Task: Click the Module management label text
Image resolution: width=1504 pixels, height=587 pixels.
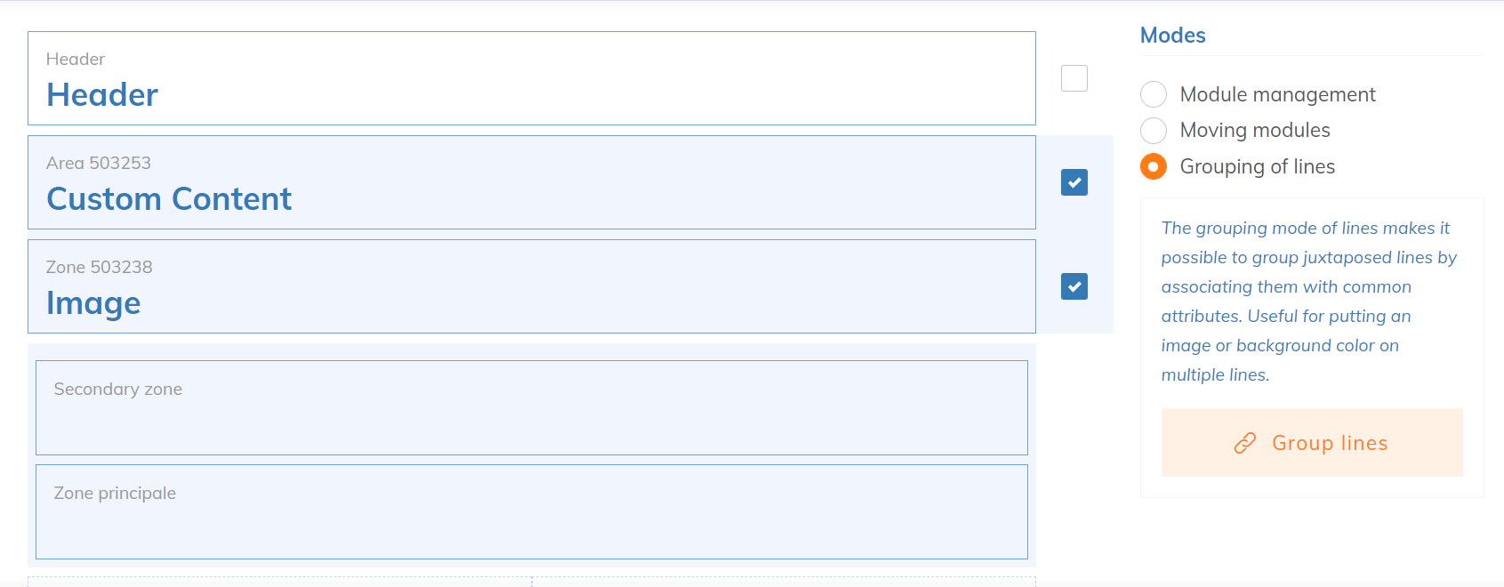Action: tap(1277, 94)
